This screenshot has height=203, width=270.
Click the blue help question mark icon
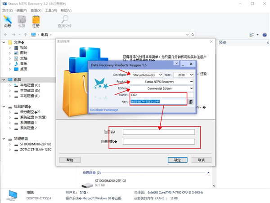click(x=265, y=35)
